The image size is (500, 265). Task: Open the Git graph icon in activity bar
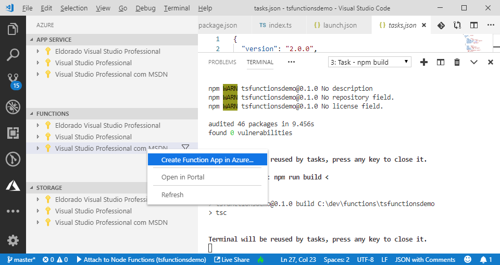[x=12, y=159]
